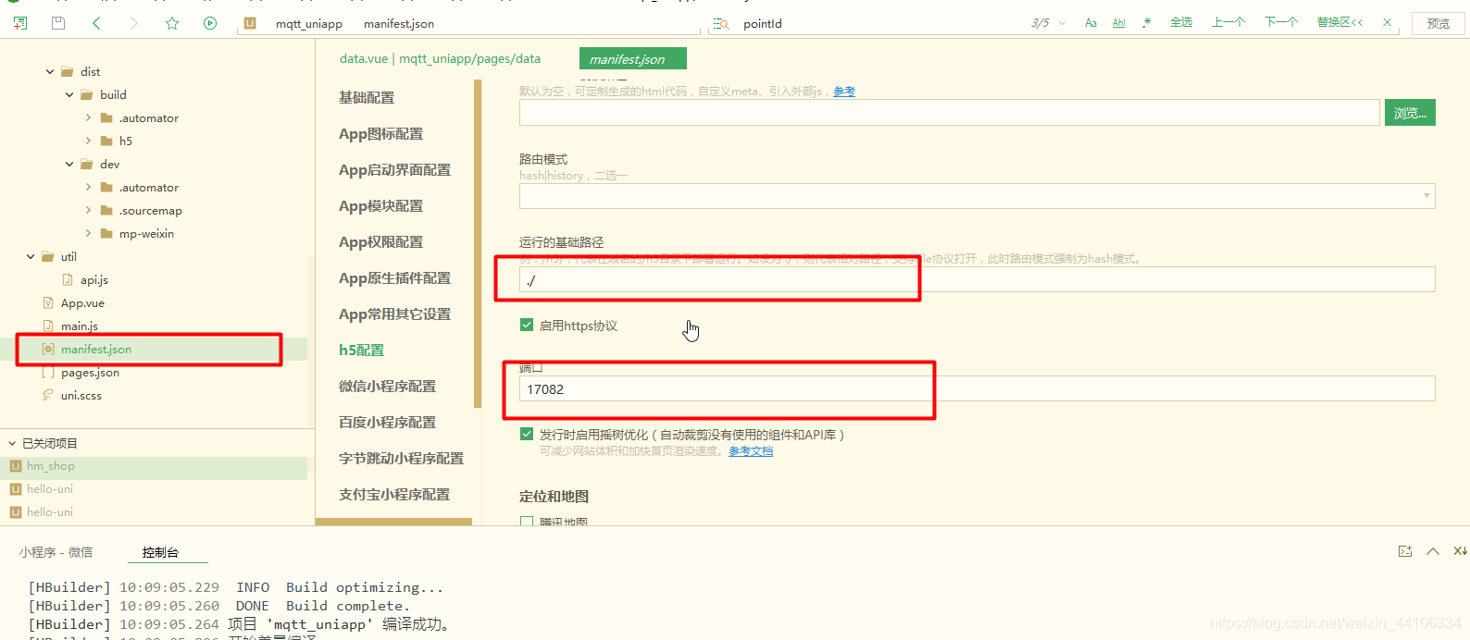1470x640 pixels.
Task: Switch to the manifest.json editor tab
Action: tap(633, 58)
